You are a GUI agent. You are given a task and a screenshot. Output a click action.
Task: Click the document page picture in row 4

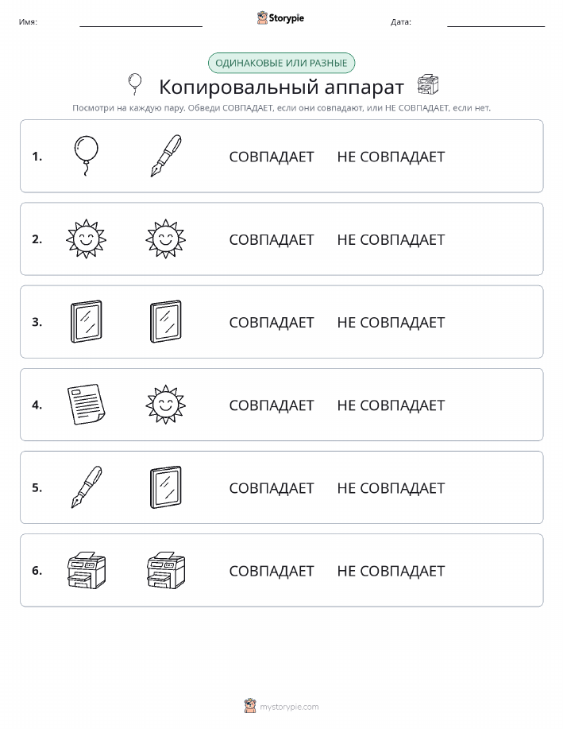[87, 404]
